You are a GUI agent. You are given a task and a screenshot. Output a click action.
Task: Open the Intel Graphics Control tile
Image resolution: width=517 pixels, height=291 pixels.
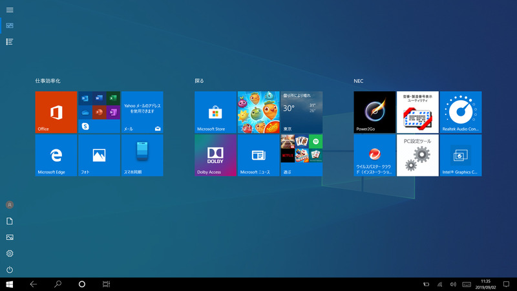pos(461,155)
